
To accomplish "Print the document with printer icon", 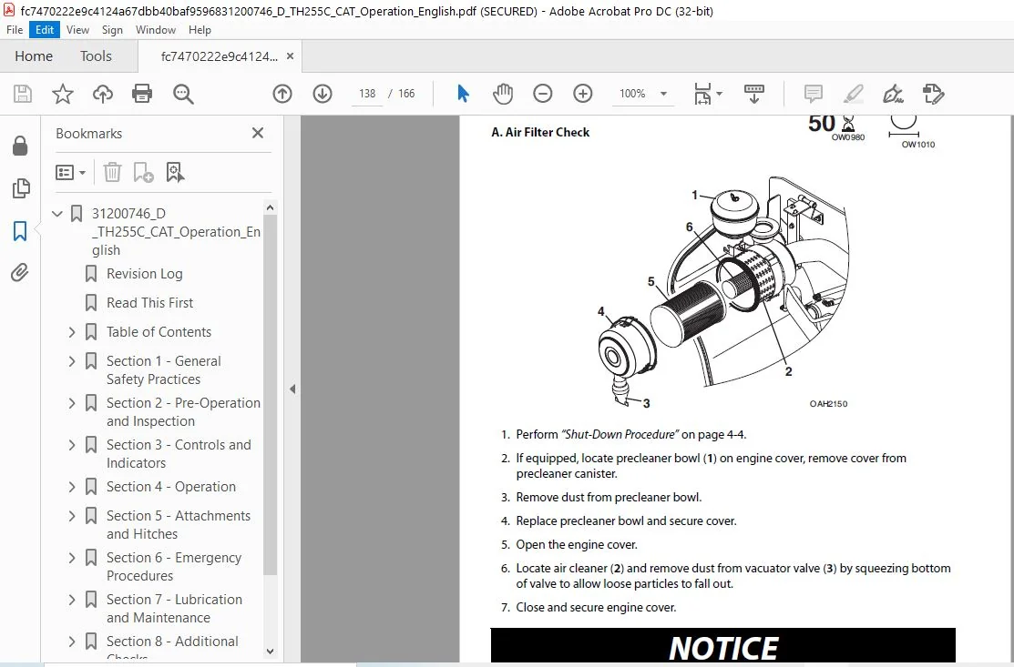I will pos(142,94).
